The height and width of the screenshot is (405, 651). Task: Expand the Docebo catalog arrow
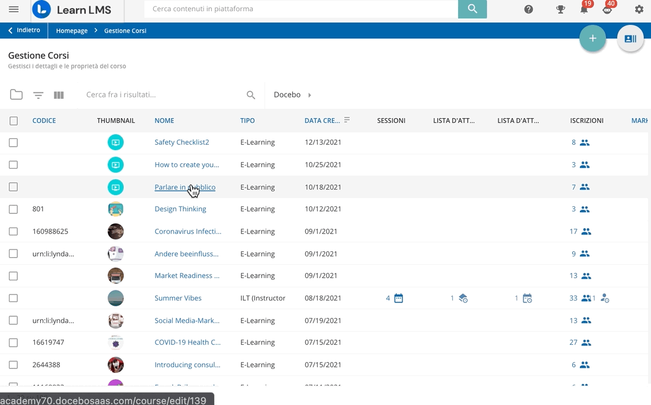[310, 95]
